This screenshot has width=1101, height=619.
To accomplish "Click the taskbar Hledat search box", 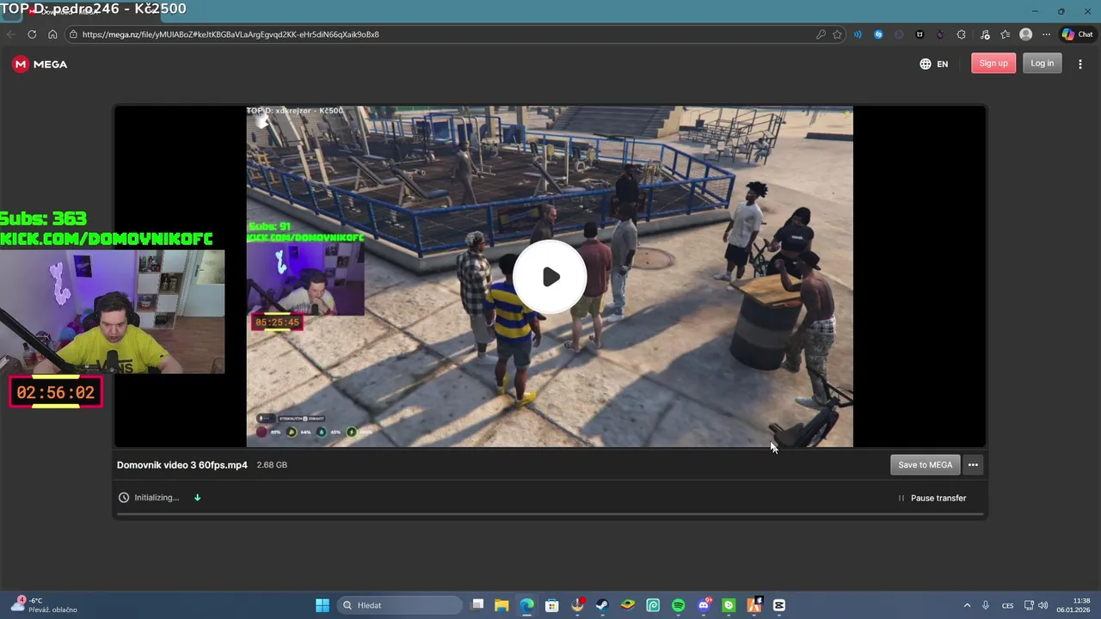I will [x=401, y=605].
